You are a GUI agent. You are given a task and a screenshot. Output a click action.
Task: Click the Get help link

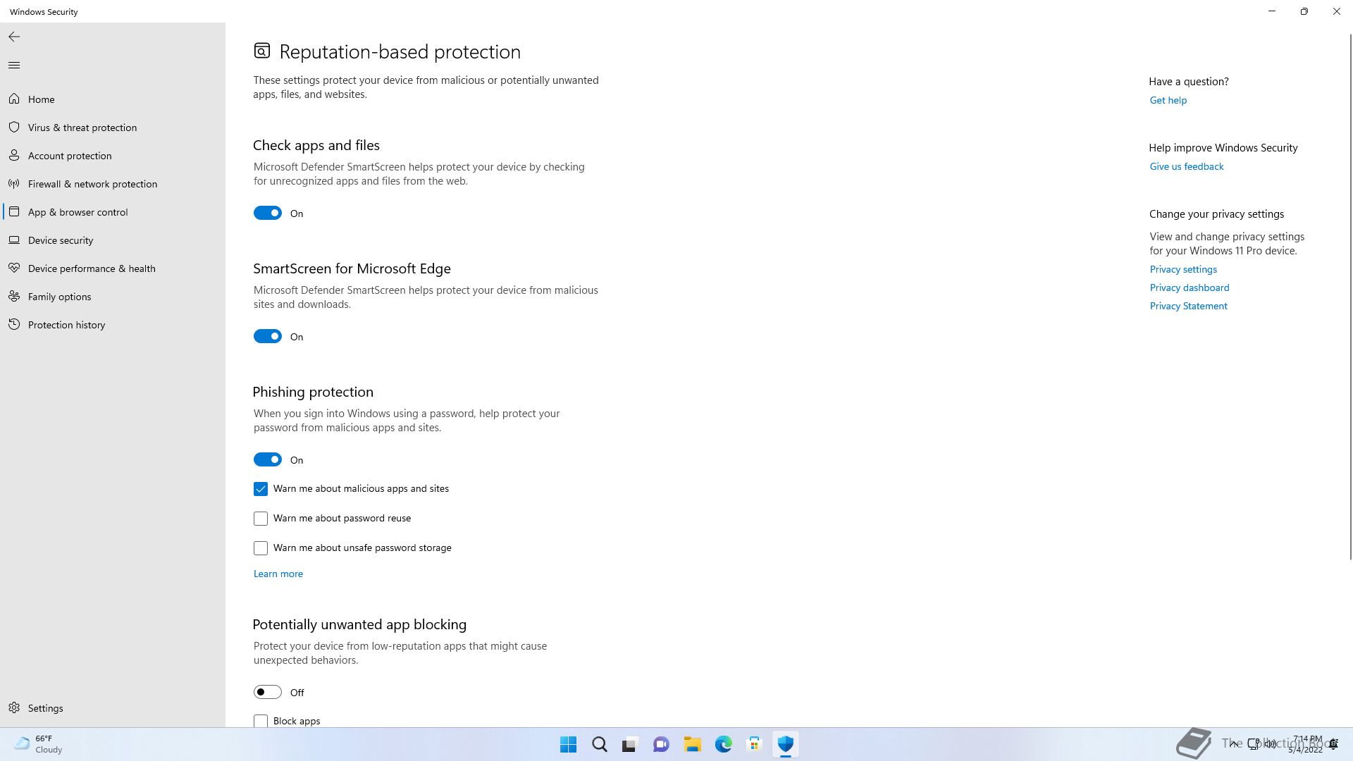(x=1168, y=100)
